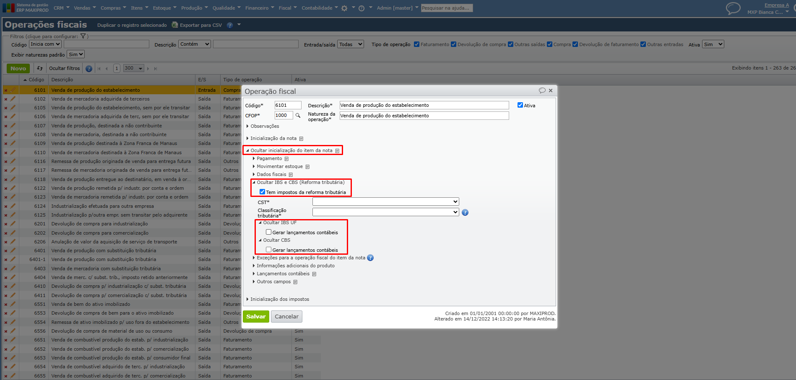Edit row 6105 with the pencil icon

[13, 108]
